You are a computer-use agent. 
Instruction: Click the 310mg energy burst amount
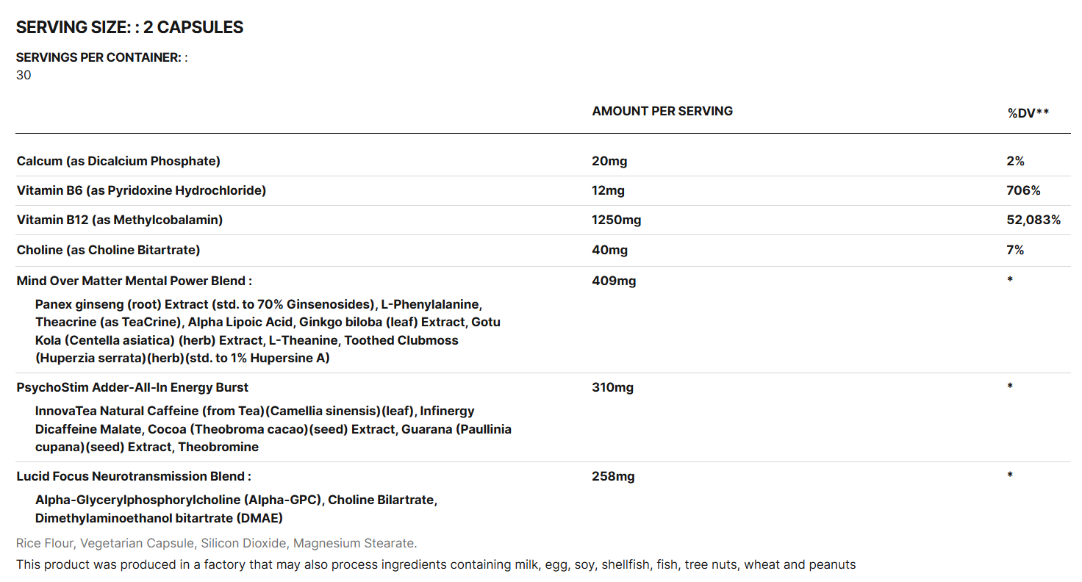coord(613,387)
